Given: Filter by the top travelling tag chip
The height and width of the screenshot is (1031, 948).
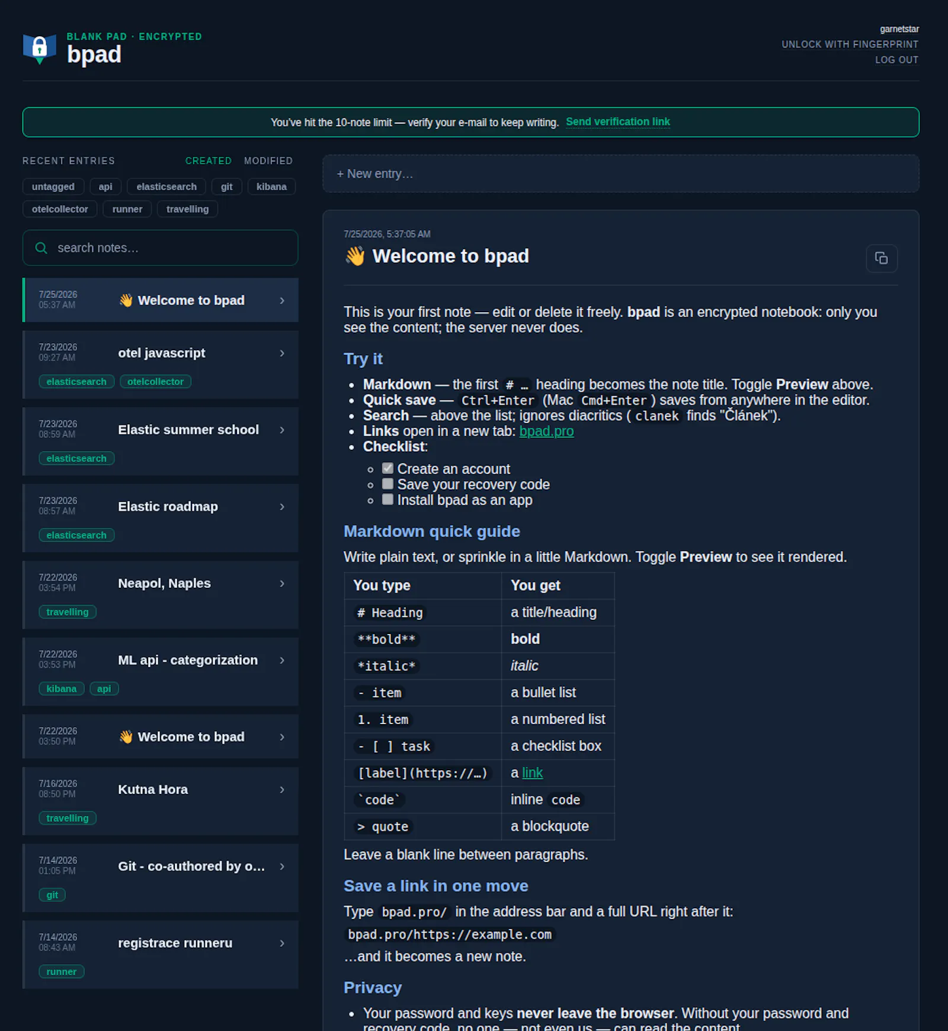Looking at the screenshot, I should 187,209.
